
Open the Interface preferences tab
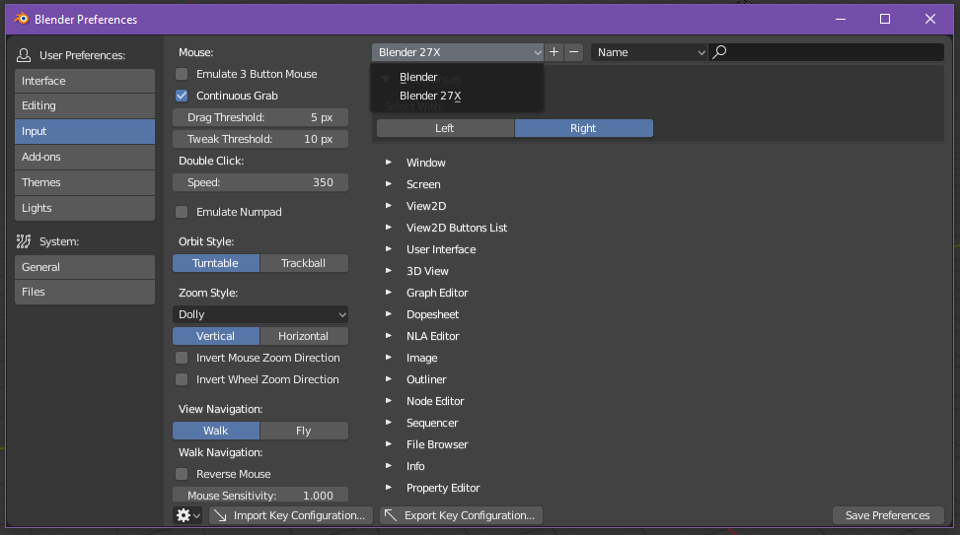[85, 81]
